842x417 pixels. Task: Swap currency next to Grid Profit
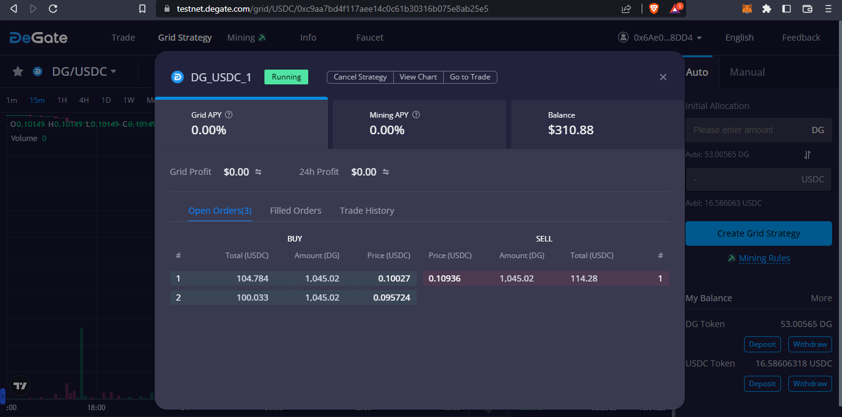(x=258, y=172)
